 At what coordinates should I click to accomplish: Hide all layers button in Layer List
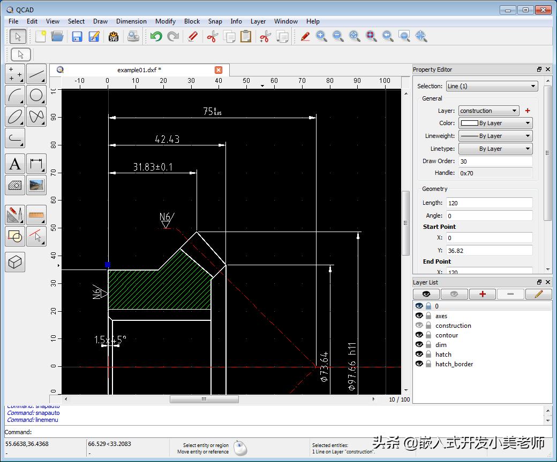pos(454,294)
